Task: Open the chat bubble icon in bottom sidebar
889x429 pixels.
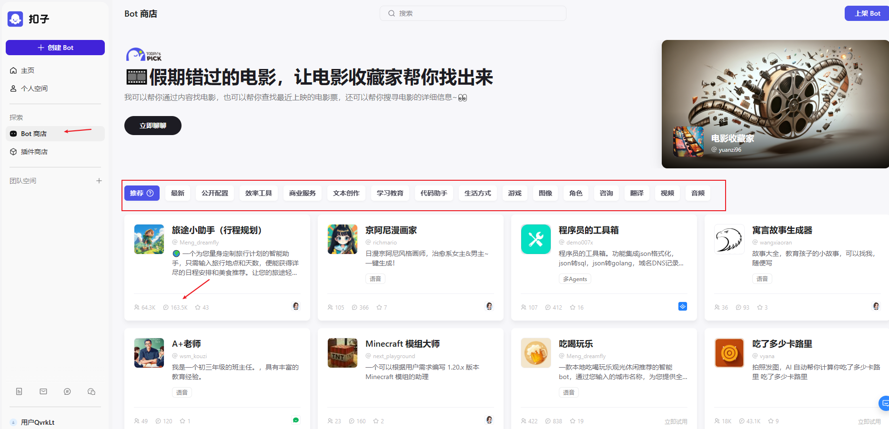Action: [91, 391]
